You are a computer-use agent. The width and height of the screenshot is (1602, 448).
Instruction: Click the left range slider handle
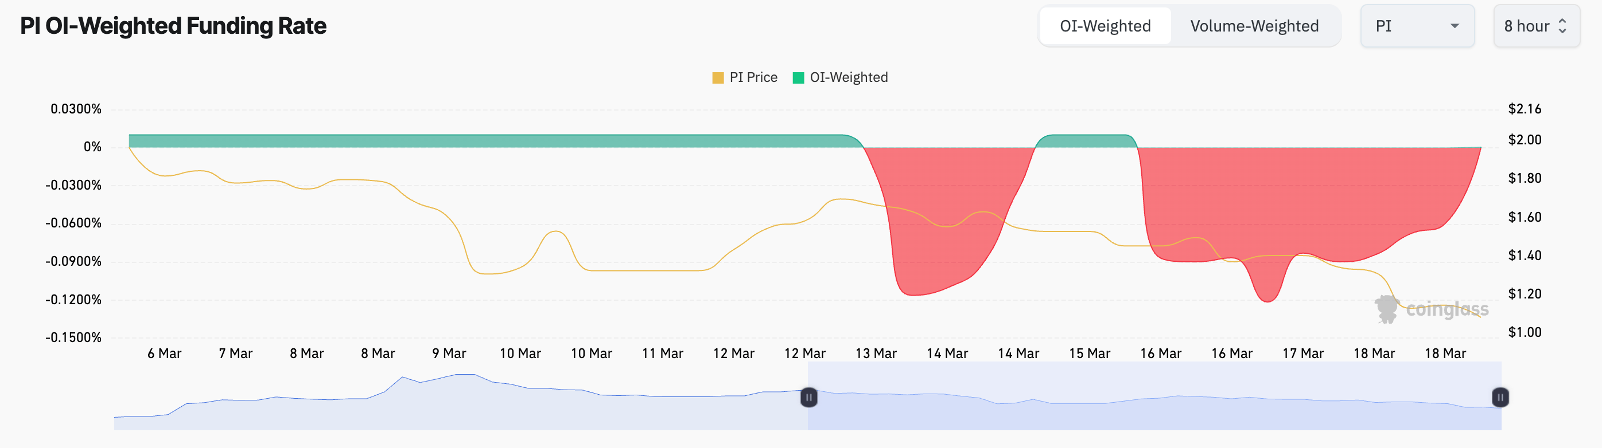(808, 397)
